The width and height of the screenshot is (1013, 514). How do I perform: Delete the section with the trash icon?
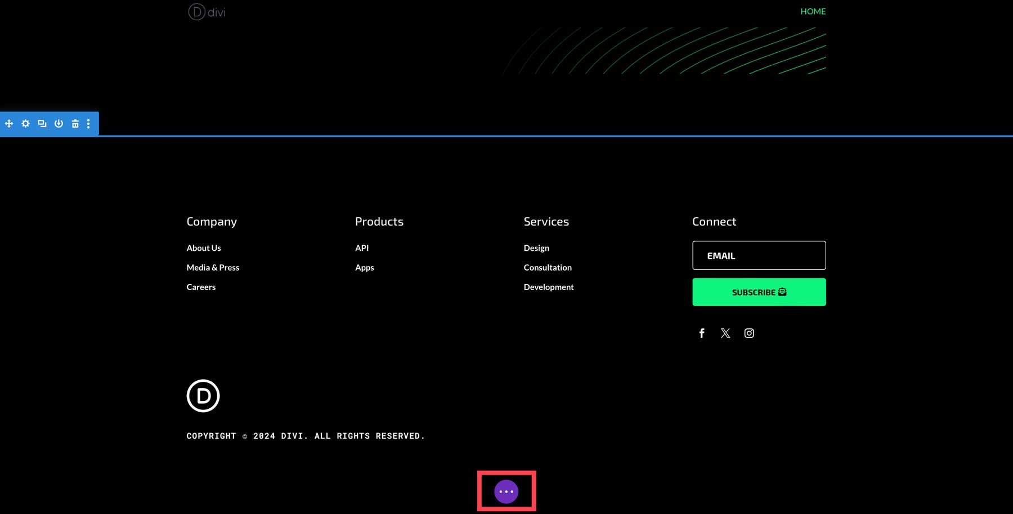coord(75,123)
